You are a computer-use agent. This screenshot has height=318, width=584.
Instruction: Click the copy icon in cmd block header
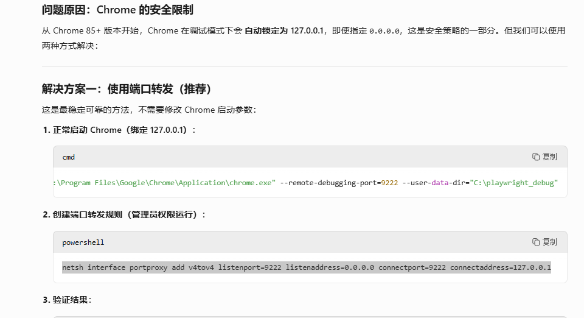click(x=535, y=157)
